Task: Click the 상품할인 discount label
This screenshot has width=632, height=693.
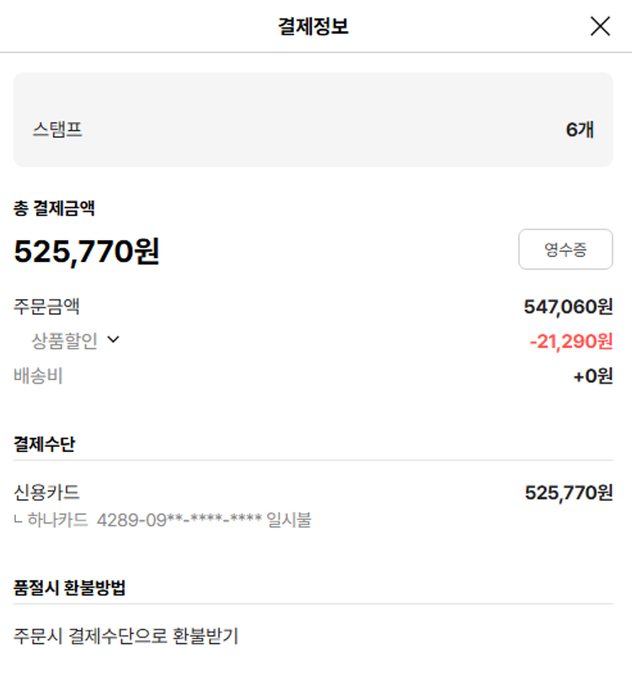Action: [x=65, y=341]
